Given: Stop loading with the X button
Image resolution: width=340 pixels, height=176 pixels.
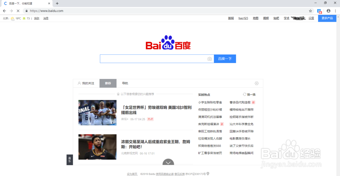Looking at the screenshot, I should 18,11.
